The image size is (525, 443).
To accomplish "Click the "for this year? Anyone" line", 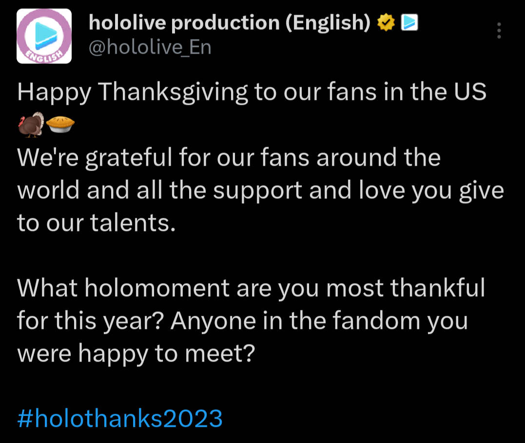I will point(242,321).
